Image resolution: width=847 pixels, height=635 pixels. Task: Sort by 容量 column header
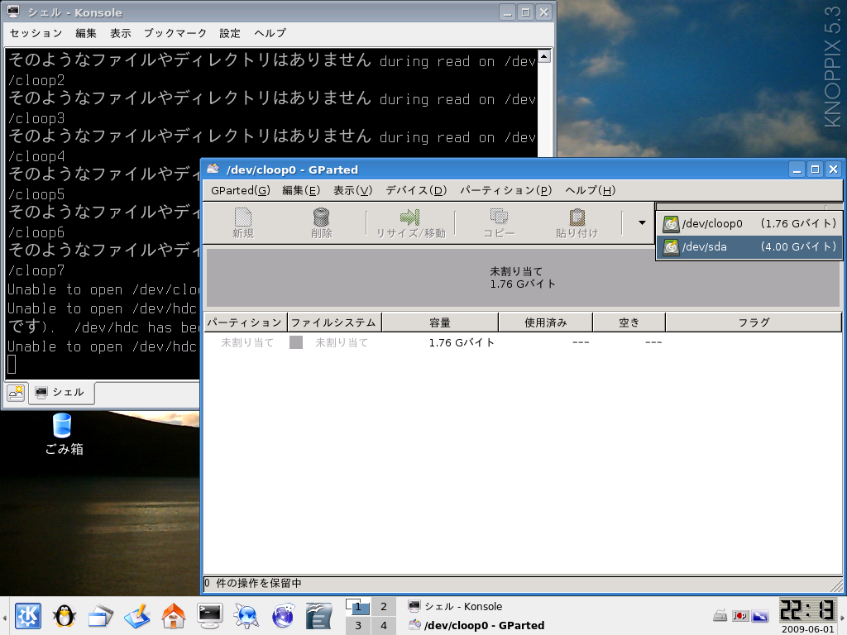point(440,322)
